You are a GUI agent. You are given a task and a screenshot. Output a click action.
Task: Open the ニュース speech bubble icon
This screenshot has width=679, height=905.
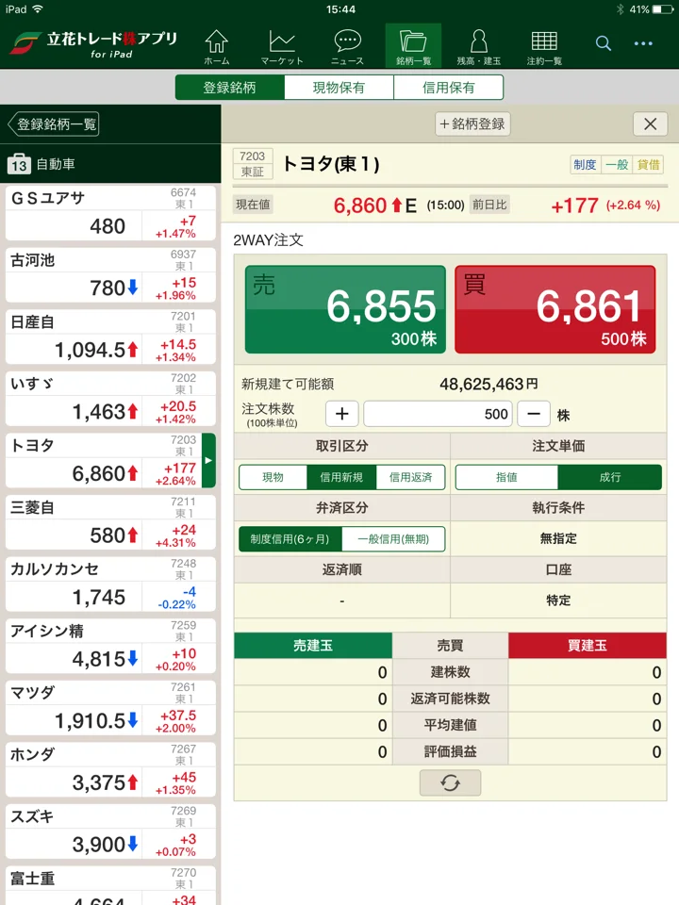(x=348, y=46)
